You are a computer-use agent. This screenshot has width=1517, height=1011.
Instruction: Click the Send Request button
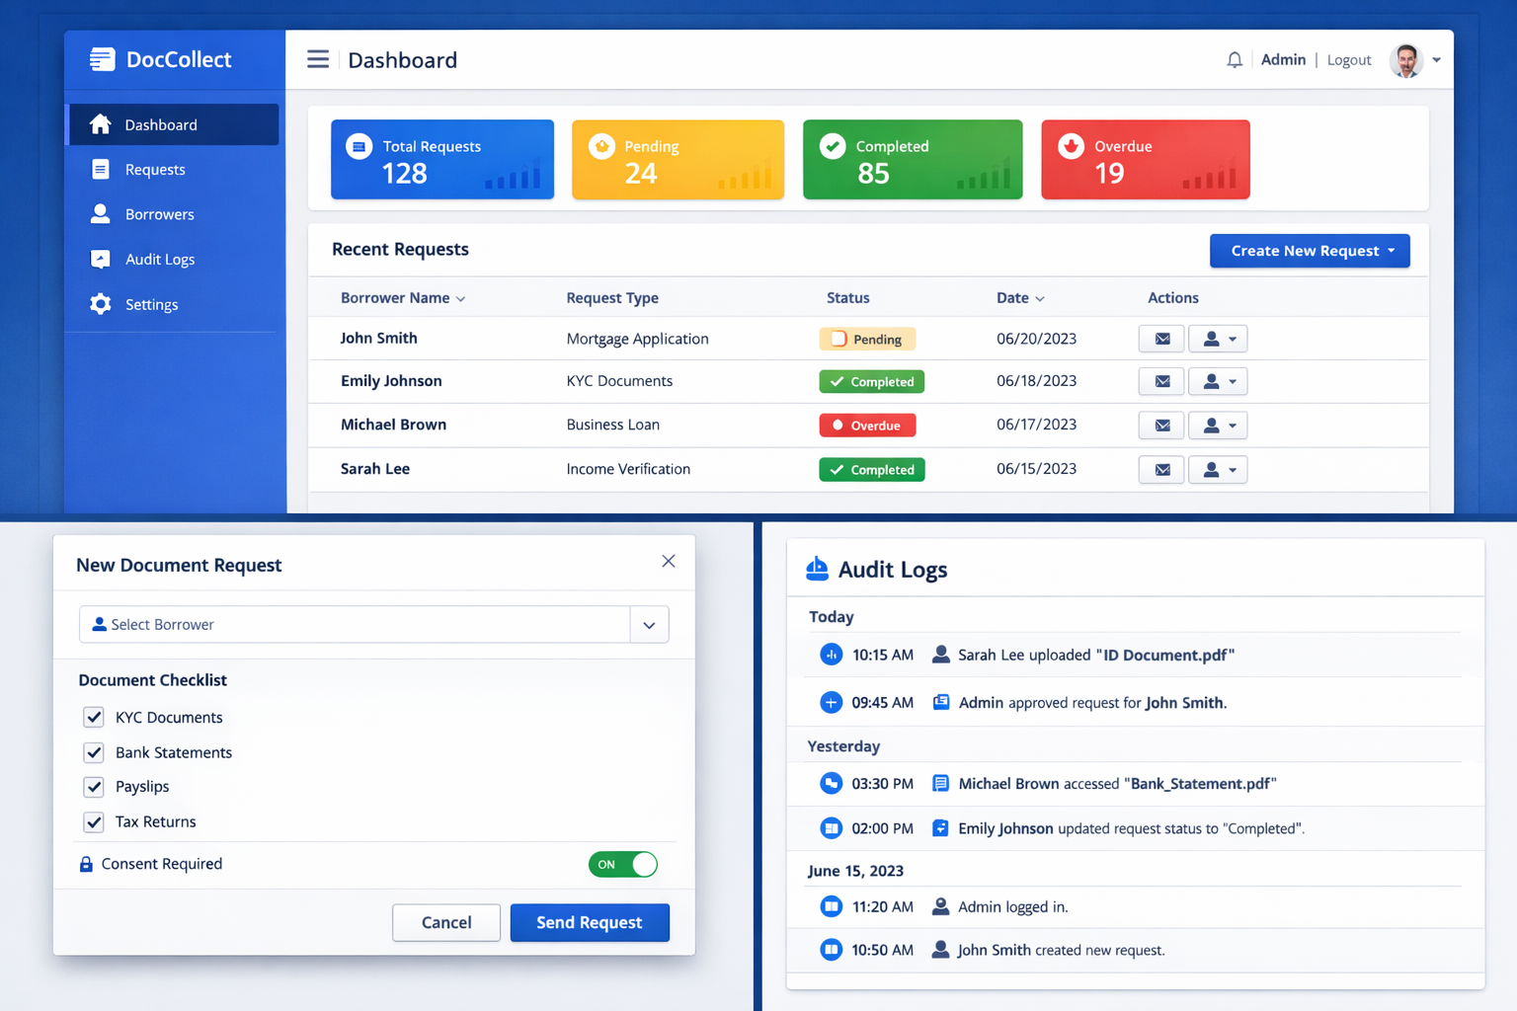point(590,922)
